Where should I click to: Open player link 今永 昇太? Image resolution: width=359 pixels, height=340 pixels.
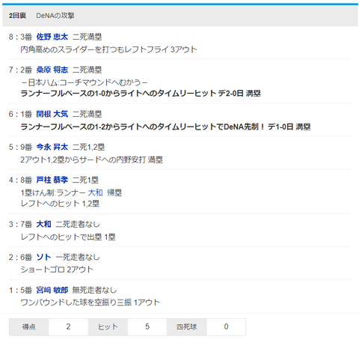[x=52, y=147]
